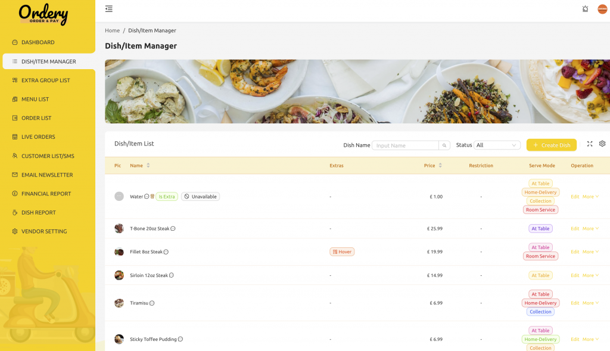Click the Ordery logo
The width and height of the screenshot is (610, 351).
point(43,14)
